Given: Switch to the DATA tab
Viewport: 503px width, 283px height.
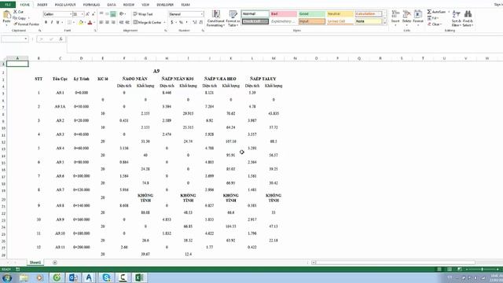Looking at the screenshot, I should pos(112,5).
